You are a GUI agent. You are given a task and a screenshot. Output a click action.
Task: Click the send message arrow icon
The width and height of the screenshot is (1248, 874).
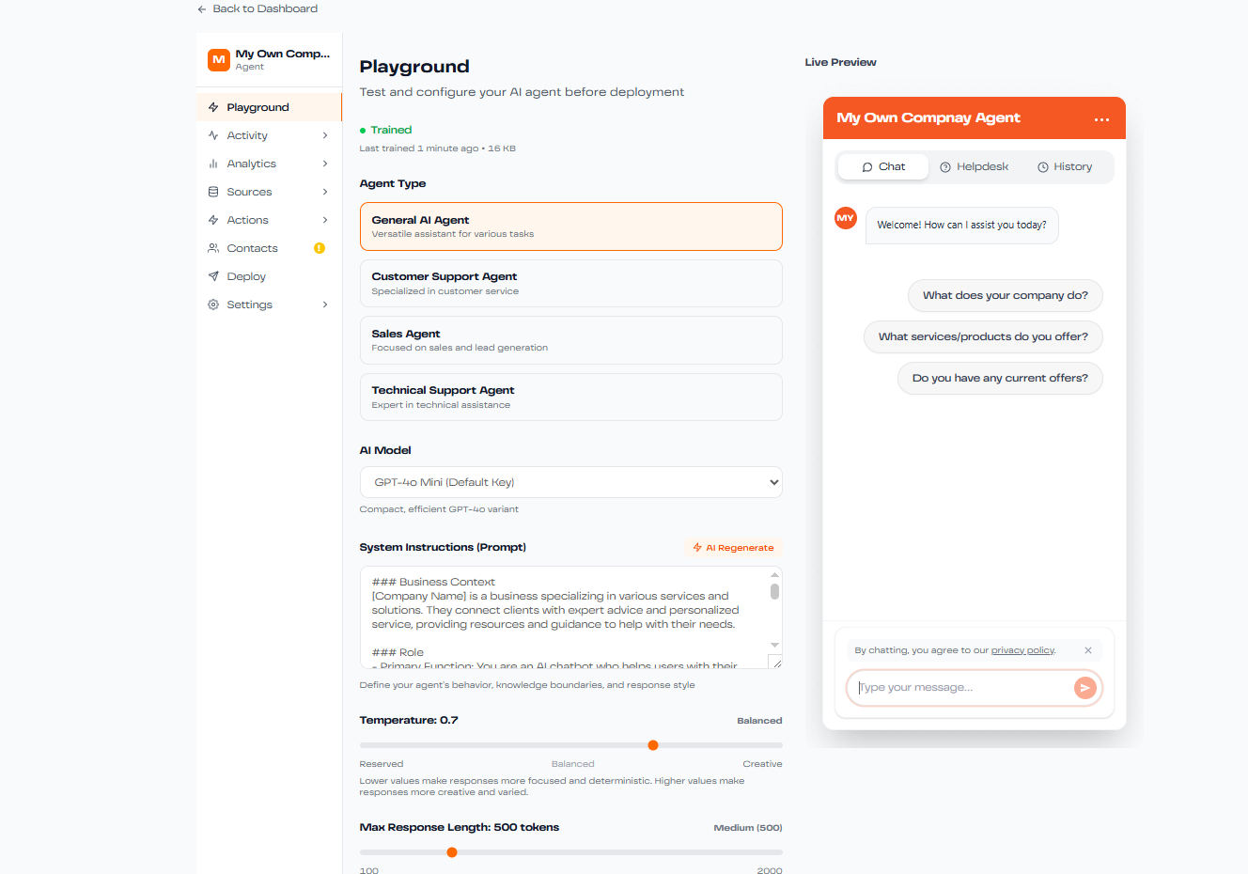(x=1084, y=688)
